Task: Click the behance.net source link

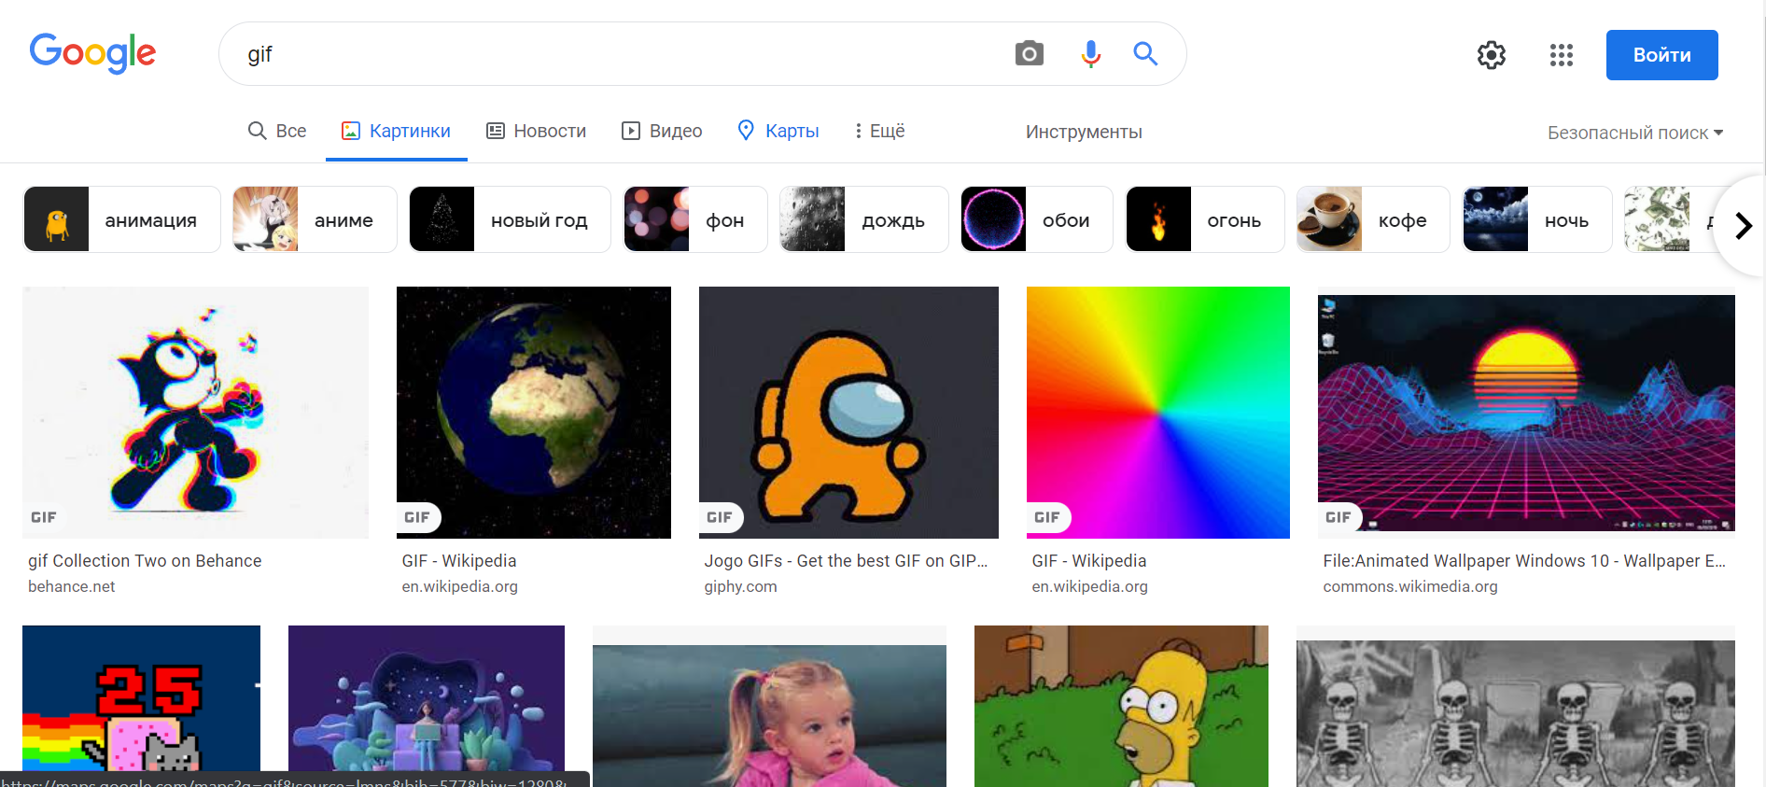Action: [71, 586]
